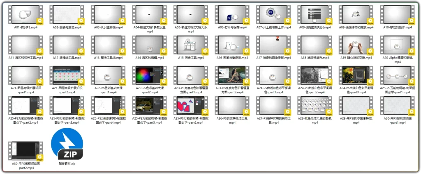Click the A11-选区和相关工具.mp4 file

pos(26,45)
